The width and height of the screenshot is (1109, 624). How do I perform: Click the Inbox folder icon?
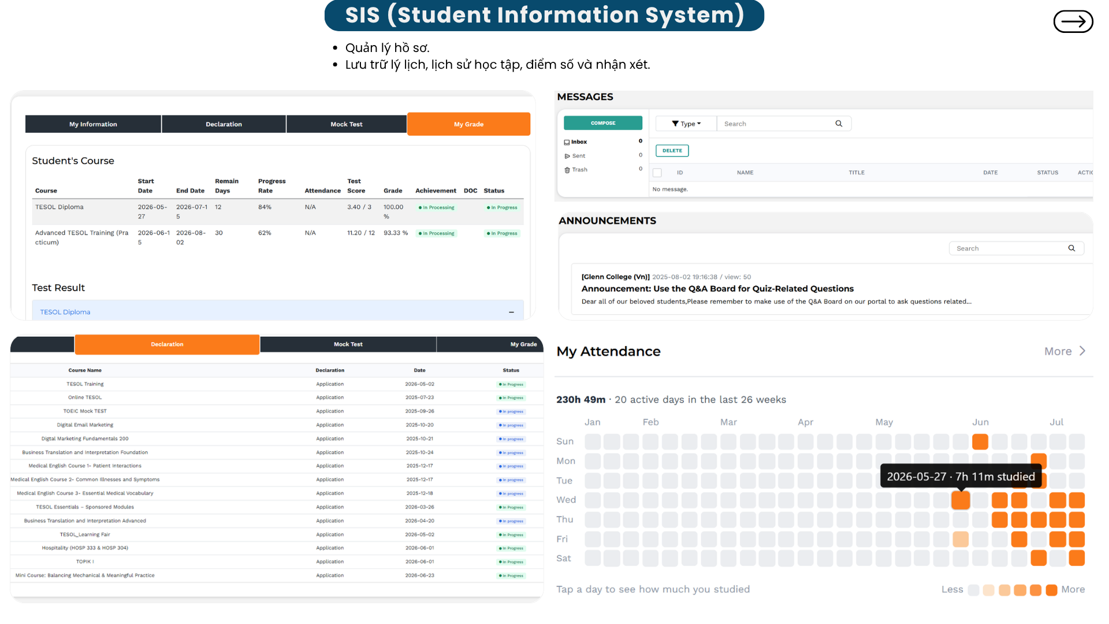click(x=567, y=142)
